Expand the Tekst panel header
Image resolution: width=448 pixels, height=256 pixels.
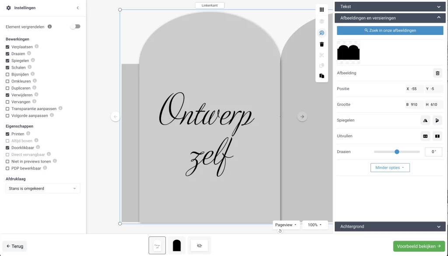click(x=390, y=7)
